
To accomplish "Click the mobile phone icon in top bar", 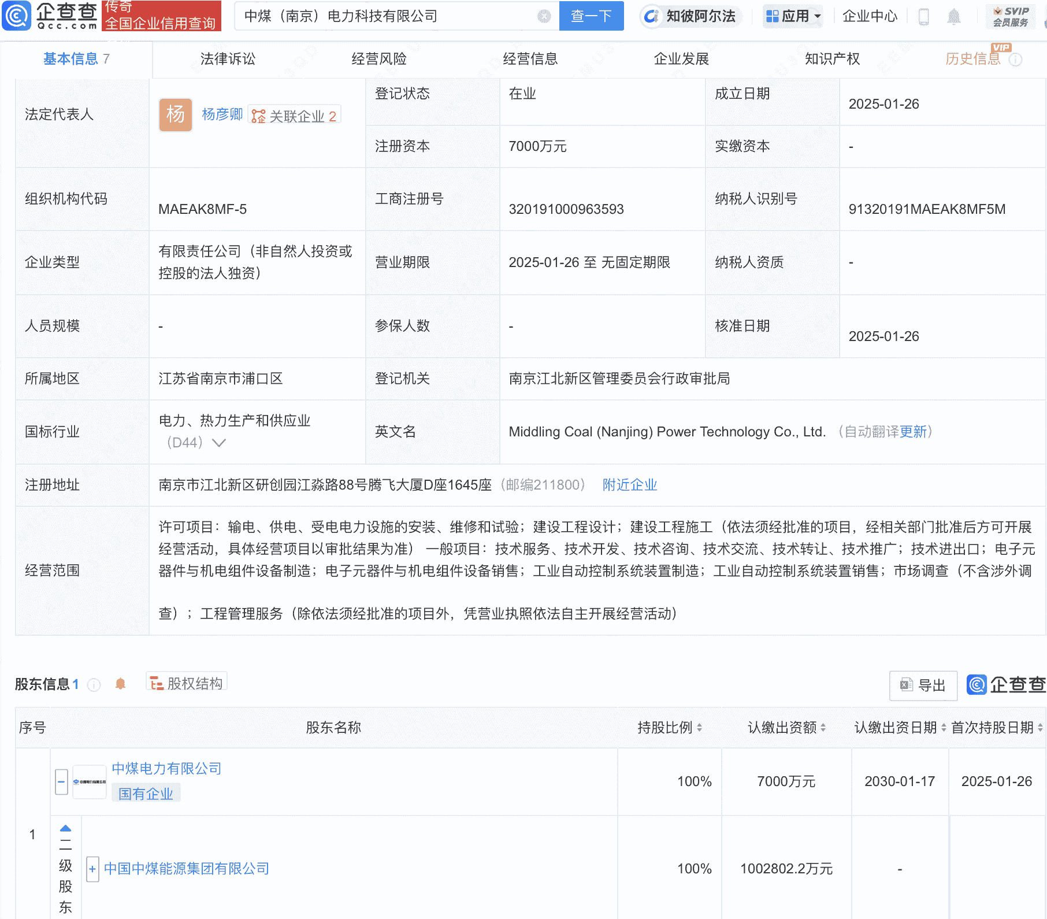I will point(923,16).
